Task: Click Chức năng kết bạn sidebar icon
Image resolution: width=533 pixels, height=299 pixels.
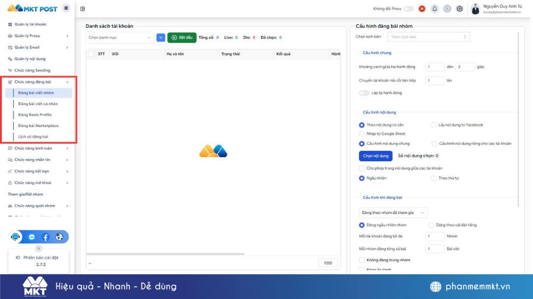Action: tap(10, 171)
